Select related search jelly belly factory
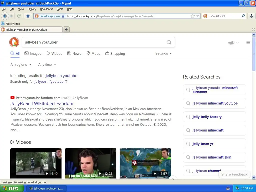Screen dimensions: 256x192 [214, 117]
